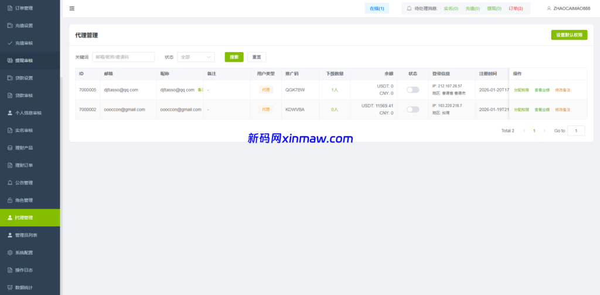This screenshot has height=295, width=600.
Task: Click the 数据统计 sidebar icon
Action: pos(10,287)
